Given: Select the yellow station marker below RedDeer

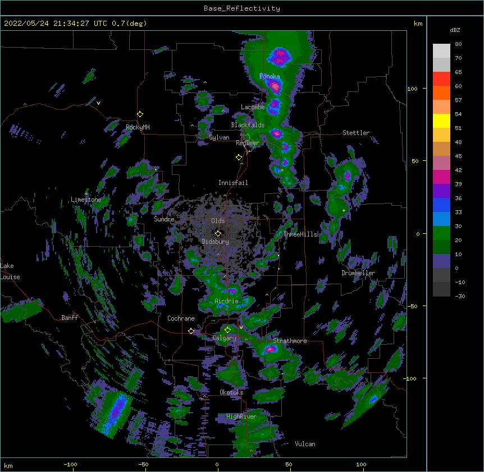Looking at the screenshot, I should tap(239, 157).
